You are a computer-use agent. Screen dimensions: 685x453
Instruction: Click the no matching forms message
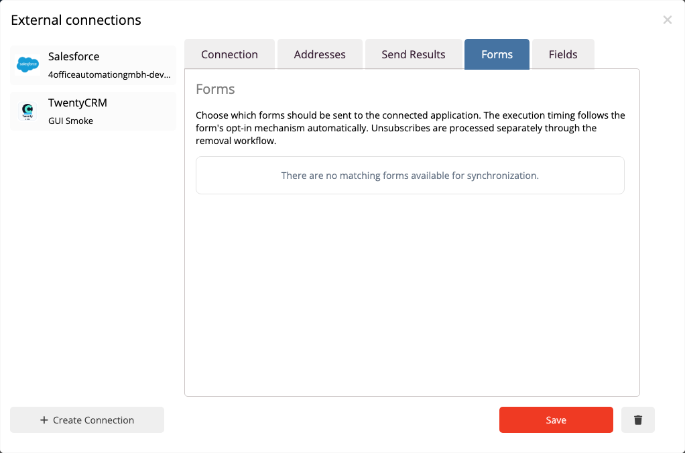410,176
